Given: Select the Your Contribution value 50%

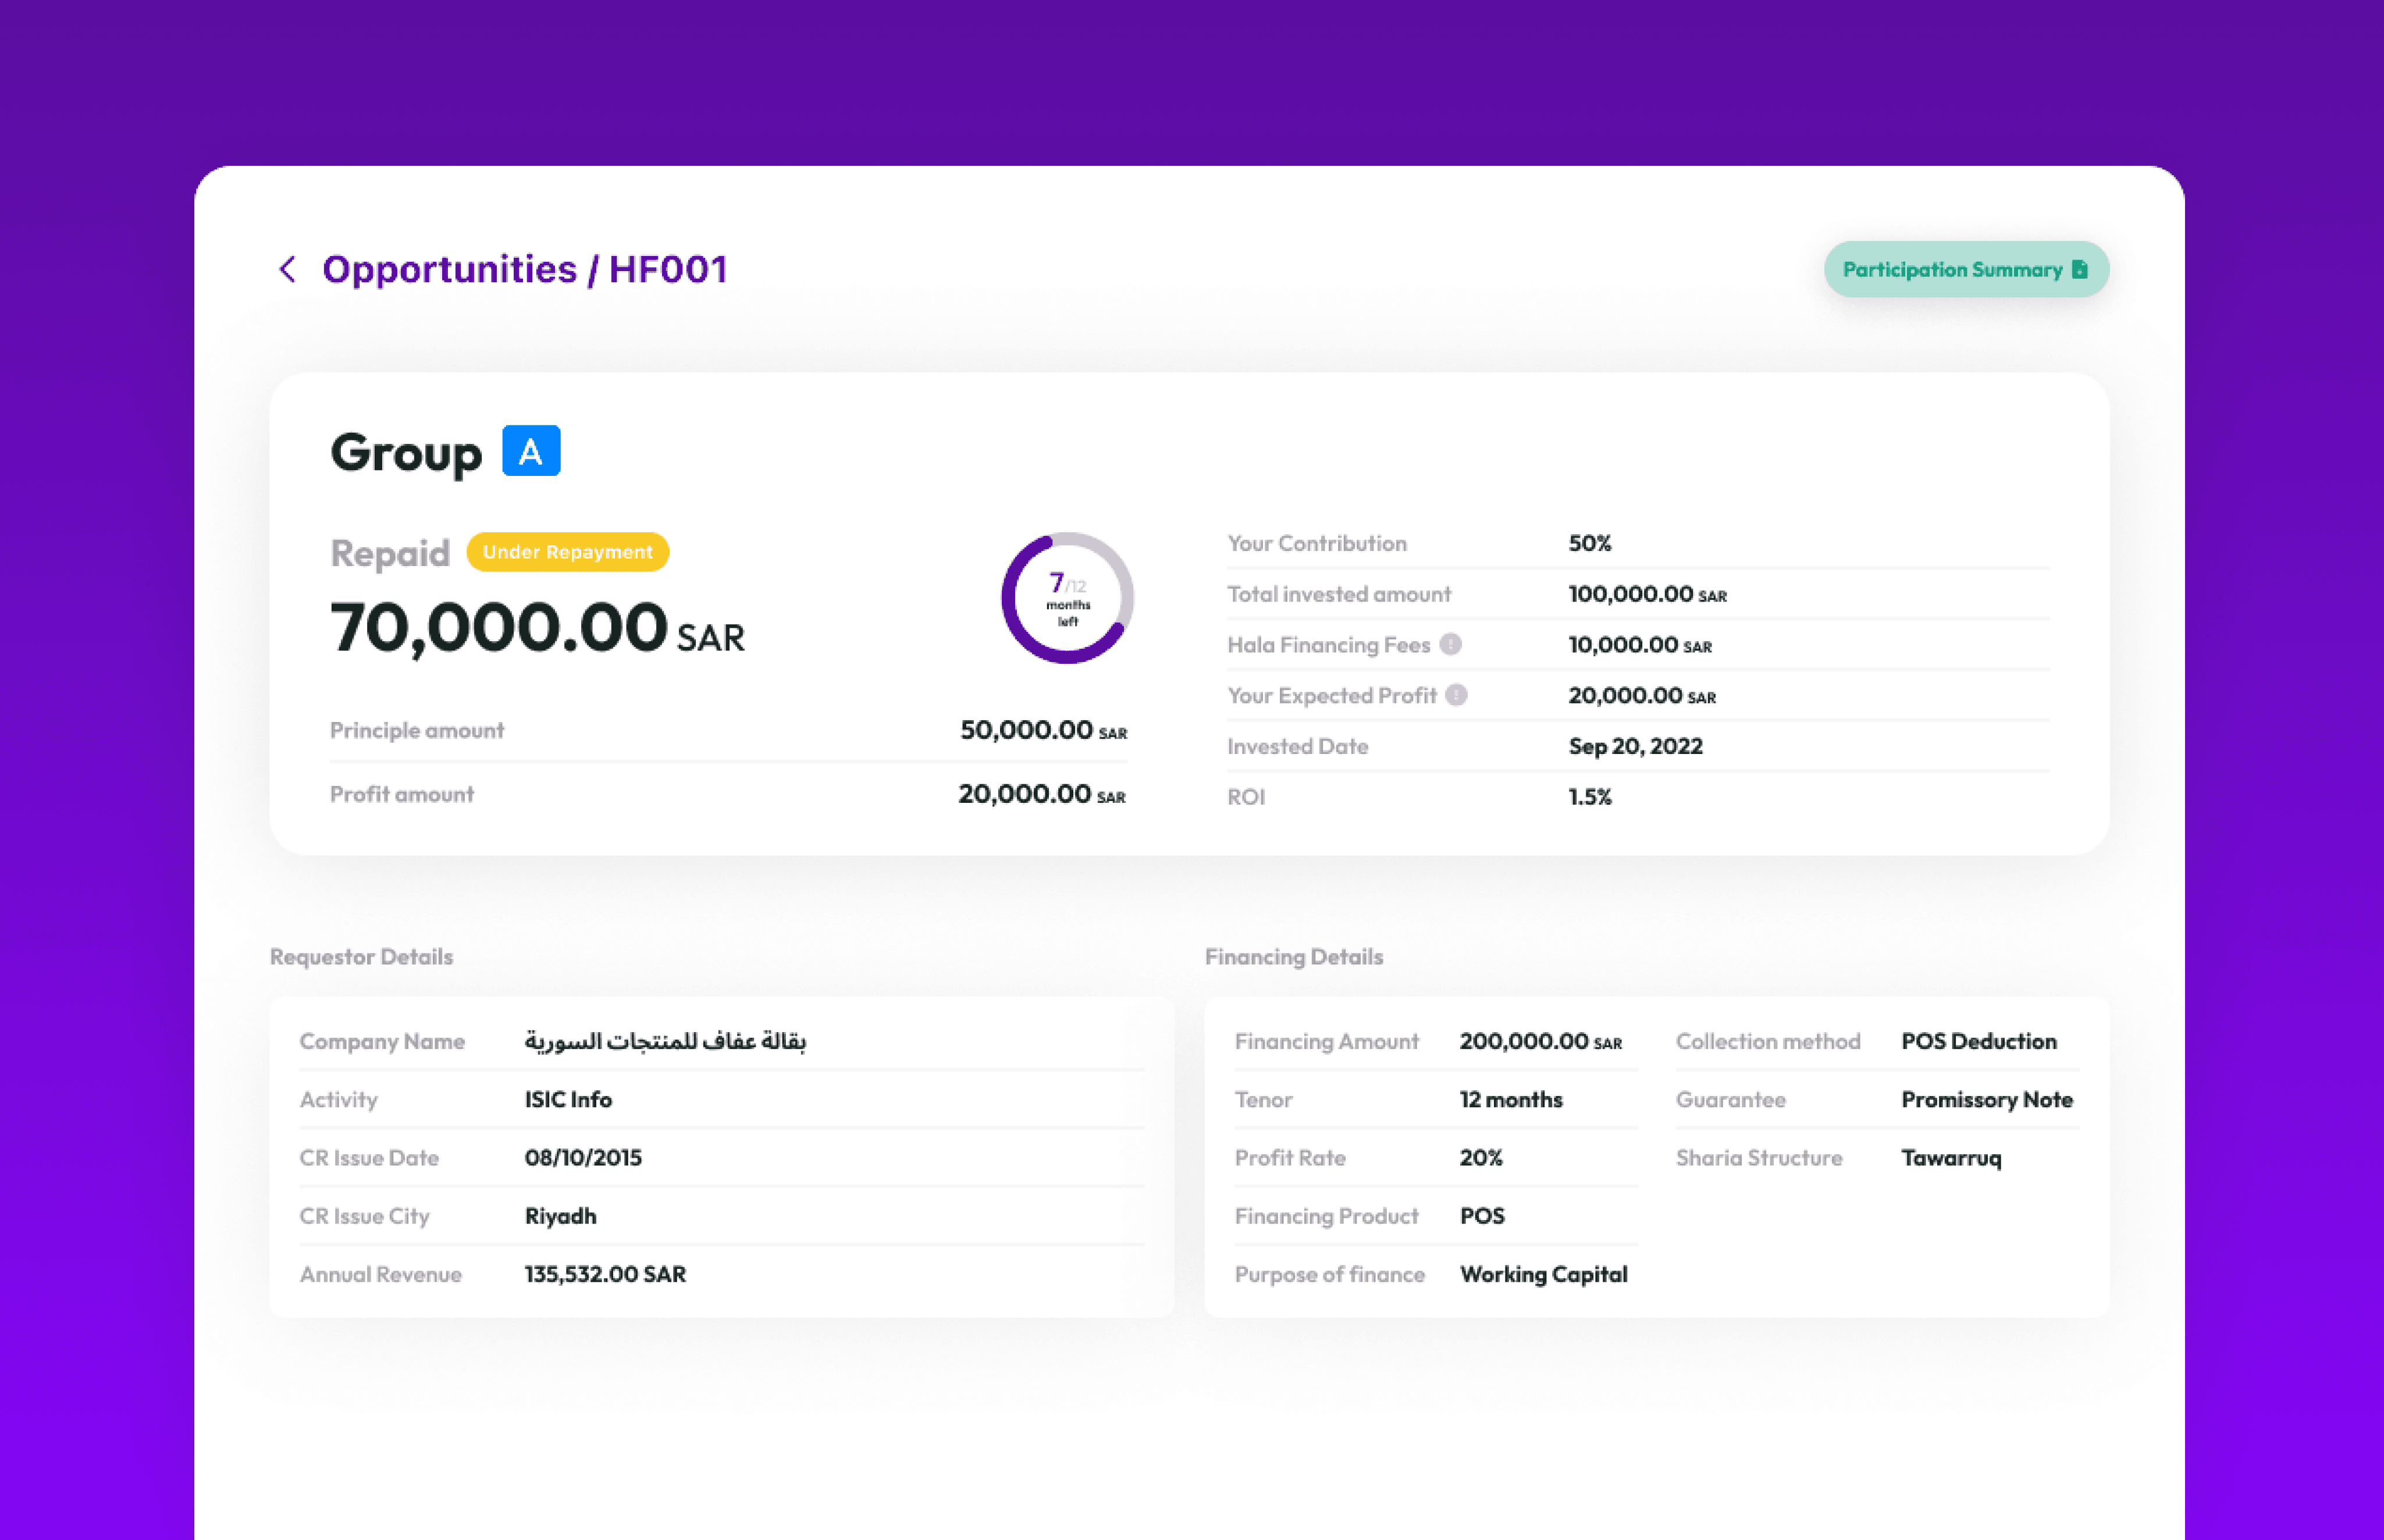Looking at the screenshot, I should [x=1590, y=543].
